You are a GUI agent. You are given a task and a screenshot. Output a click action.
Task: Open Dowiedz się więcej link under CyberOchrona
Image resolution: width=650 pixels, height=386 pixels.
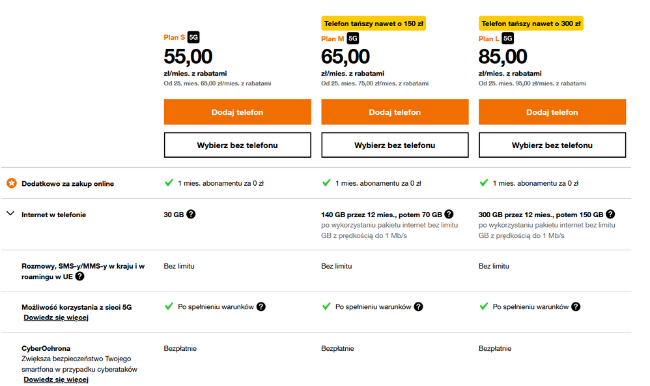tap(56, 379)
